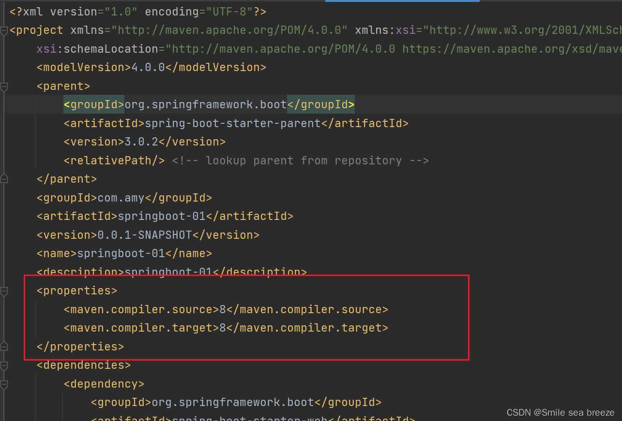Click the xmlns POM namespace URL
The image size is (622, 421).
tap(229, 30)
